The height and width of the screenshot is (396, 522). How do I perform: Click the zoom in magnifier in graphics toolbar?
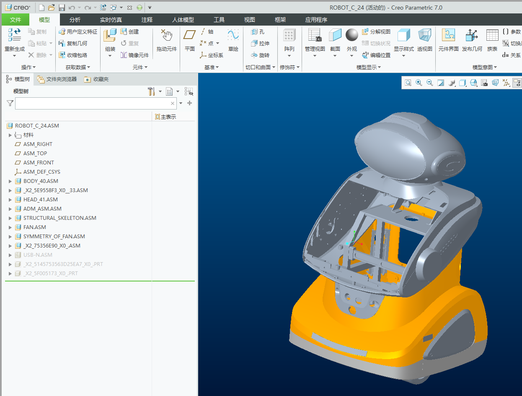[x=419, y=83]
